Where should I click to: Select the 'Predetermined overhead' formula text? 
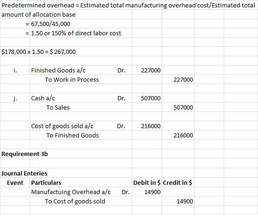pyautogui.click(x=128, y=5)
